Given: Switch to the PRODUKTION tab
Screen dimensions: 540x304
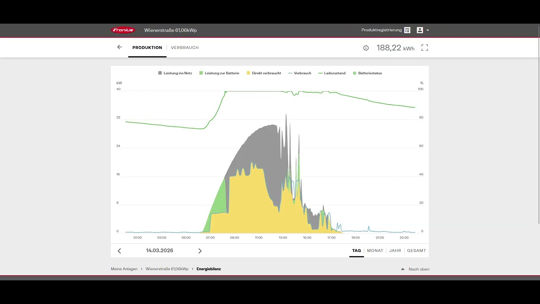Looking at the screenshot, I should (x=147, y=48).
